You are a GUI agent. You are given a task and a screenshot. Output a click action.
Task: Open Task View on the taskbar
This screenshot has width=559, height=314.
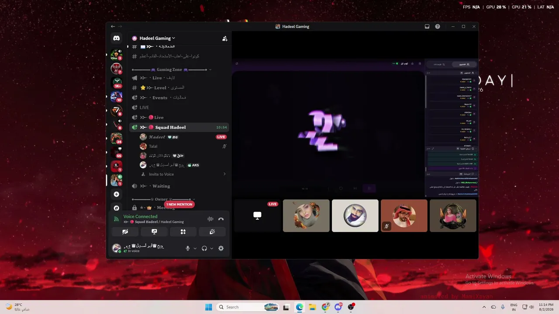pos(286,307)
